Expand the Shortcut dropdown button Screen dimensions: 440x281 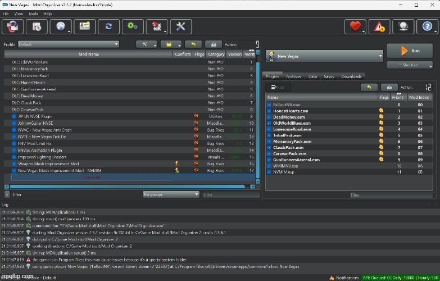pos(410,65)
